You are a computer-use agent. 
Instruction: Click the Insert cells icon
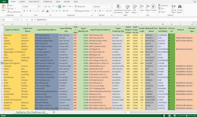(142, 7)
